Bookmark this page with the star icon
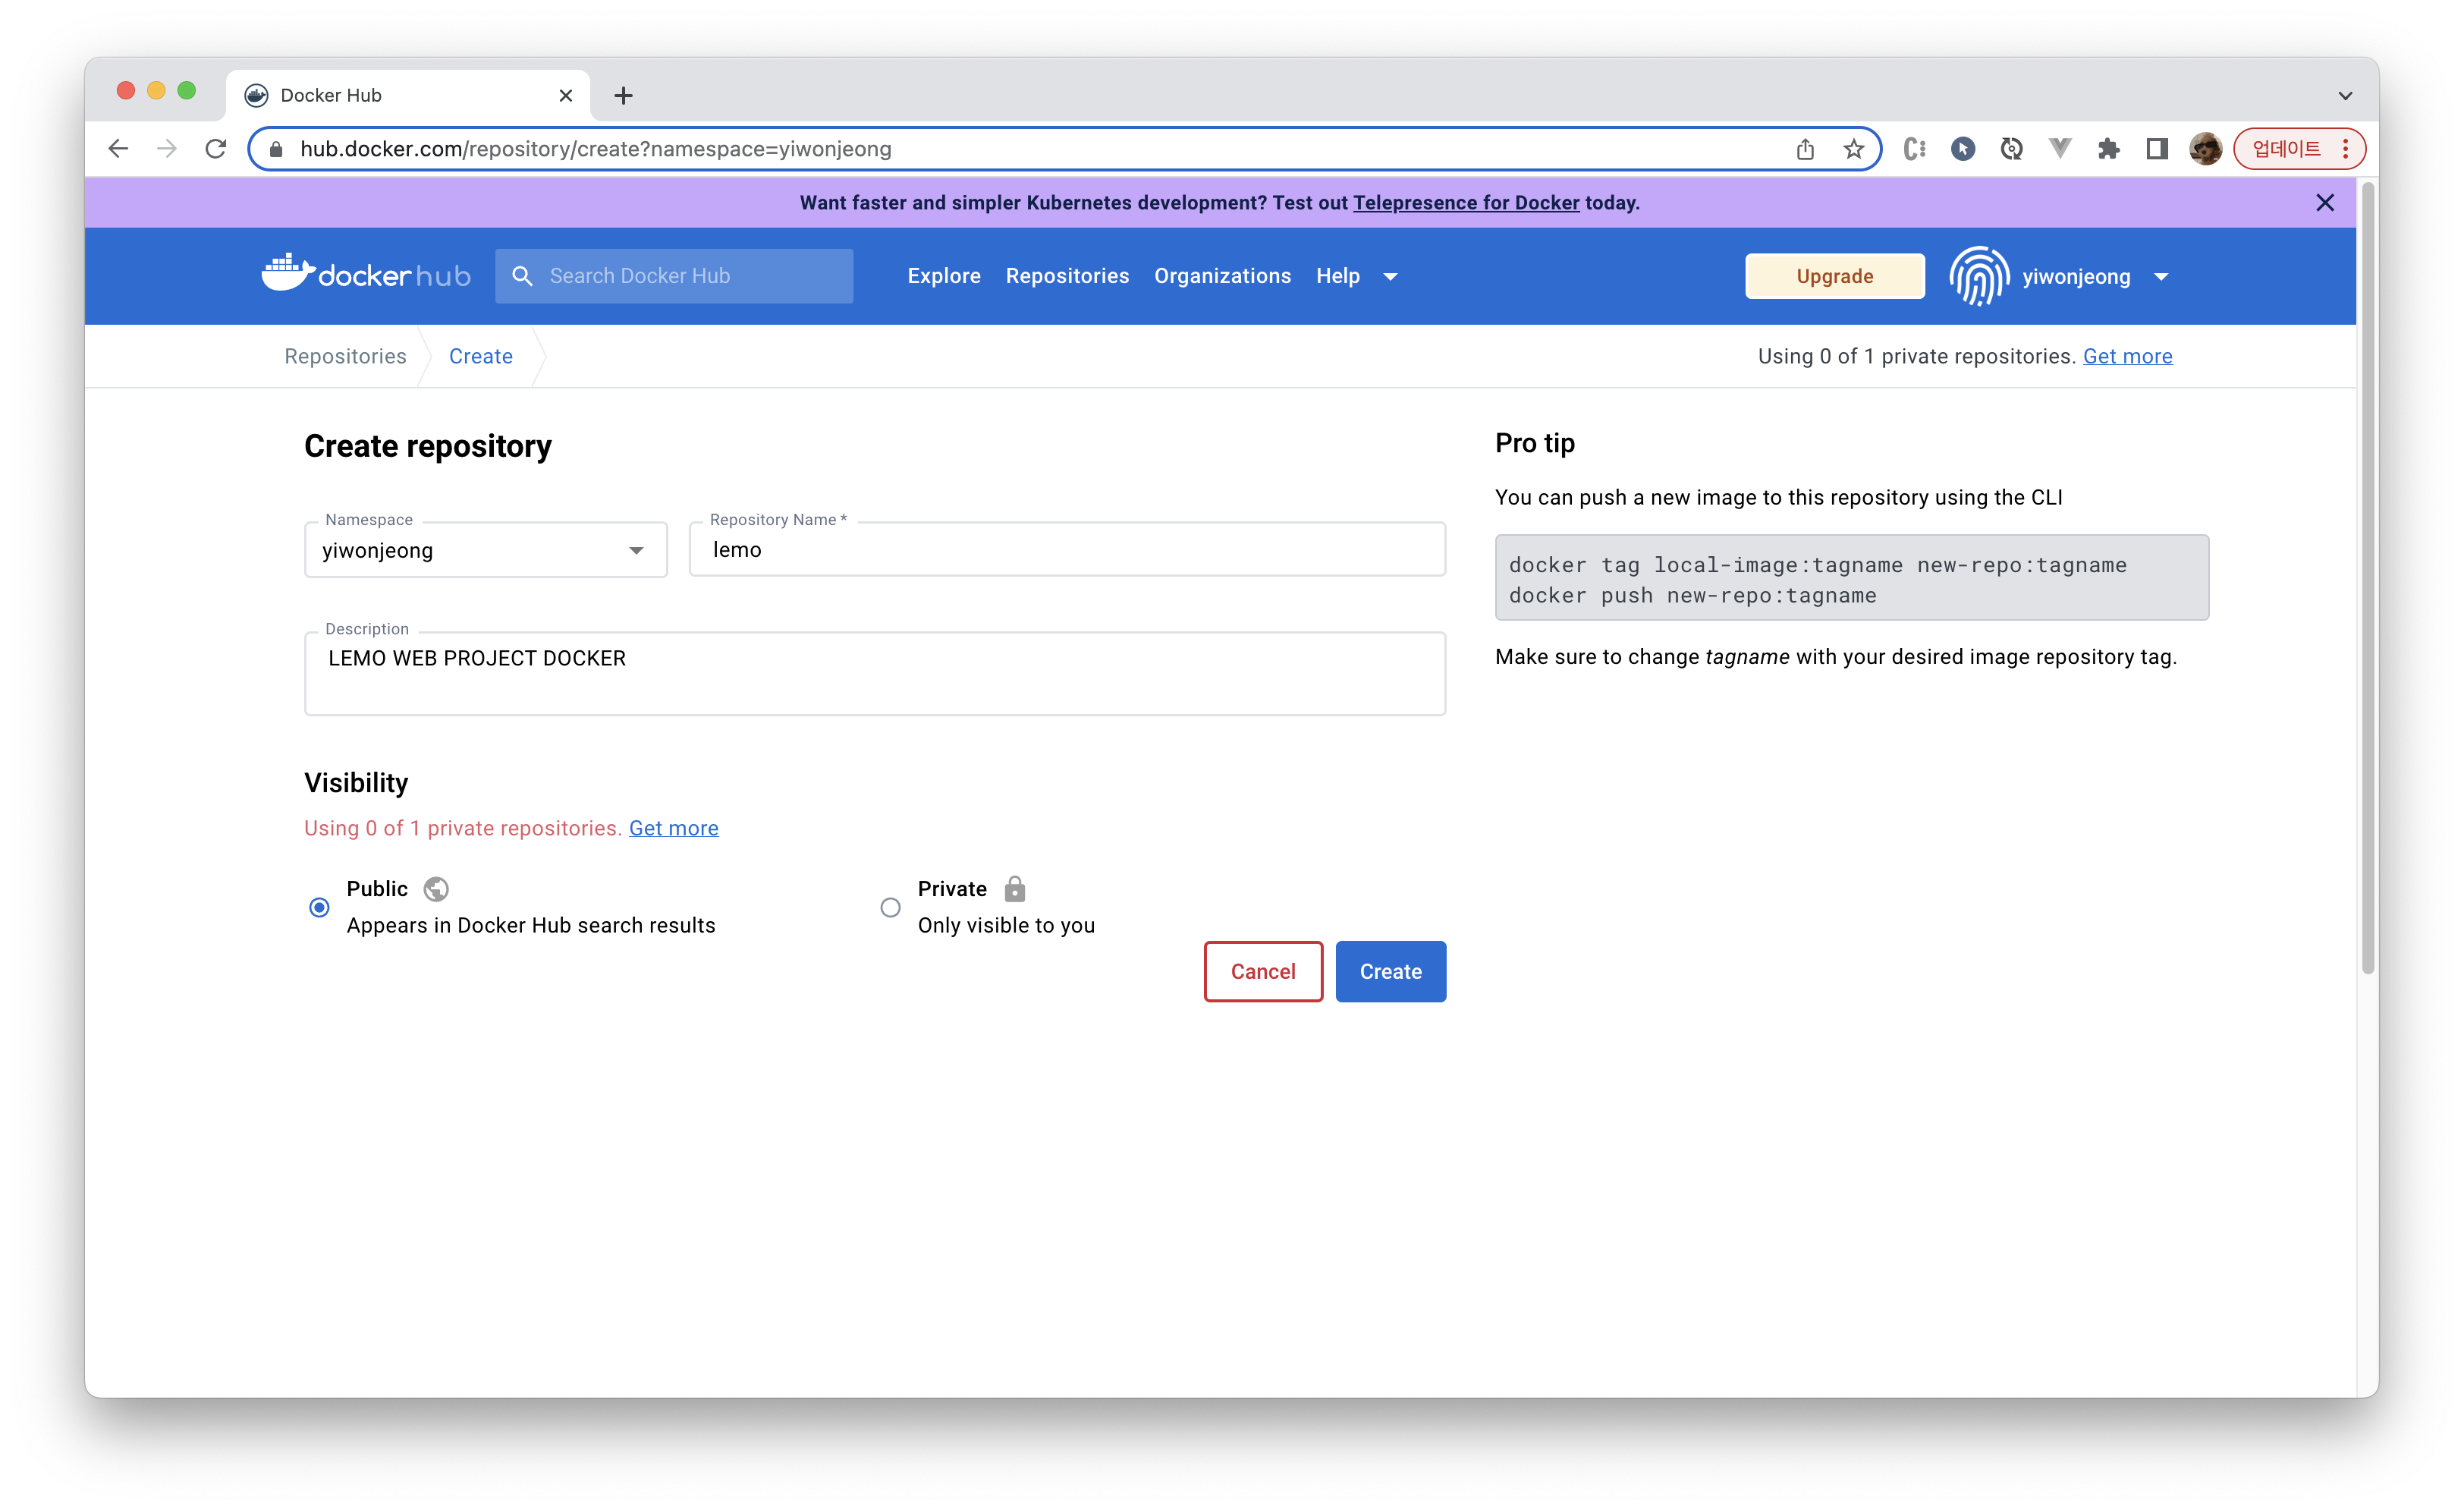This screenshot has width=2464, height=1510. point(1854,149)
